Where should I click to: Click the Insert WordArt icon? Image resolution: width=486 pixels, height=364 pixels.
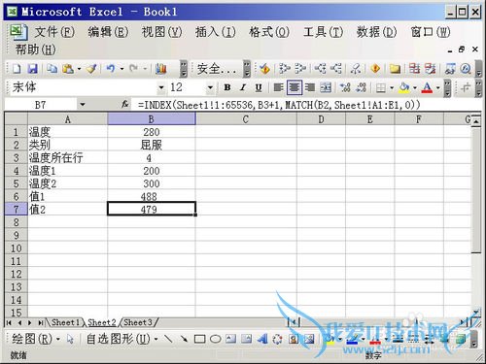click(x=262, y=339)
